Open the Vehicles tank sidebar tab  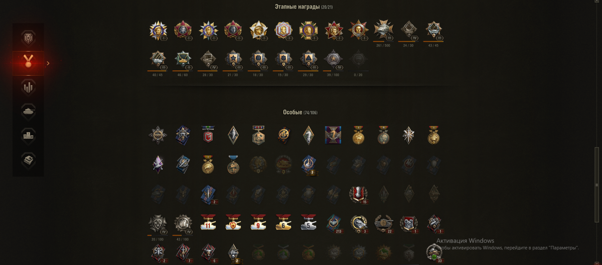(28, 111)
